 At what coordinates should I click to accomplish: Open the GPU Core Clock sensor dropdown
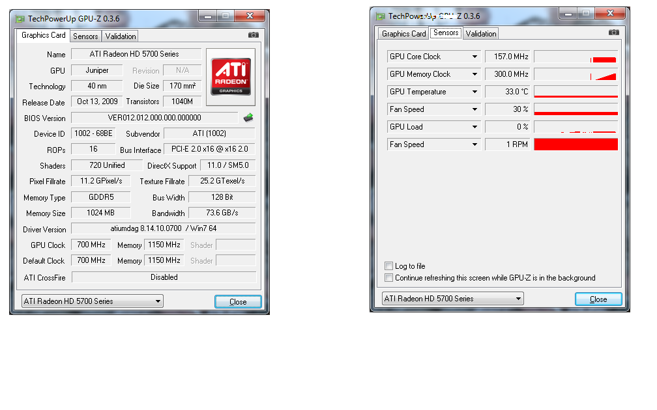click(x=474, y=57)
